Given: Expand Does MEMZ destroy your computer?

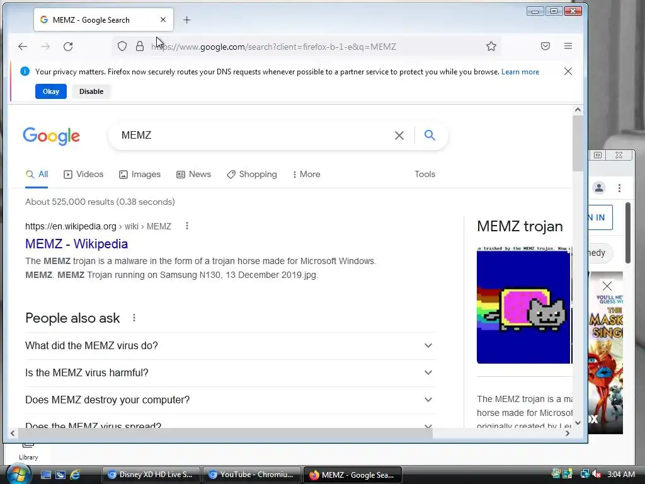Looking at the screenshot, I should coord(231,400).
